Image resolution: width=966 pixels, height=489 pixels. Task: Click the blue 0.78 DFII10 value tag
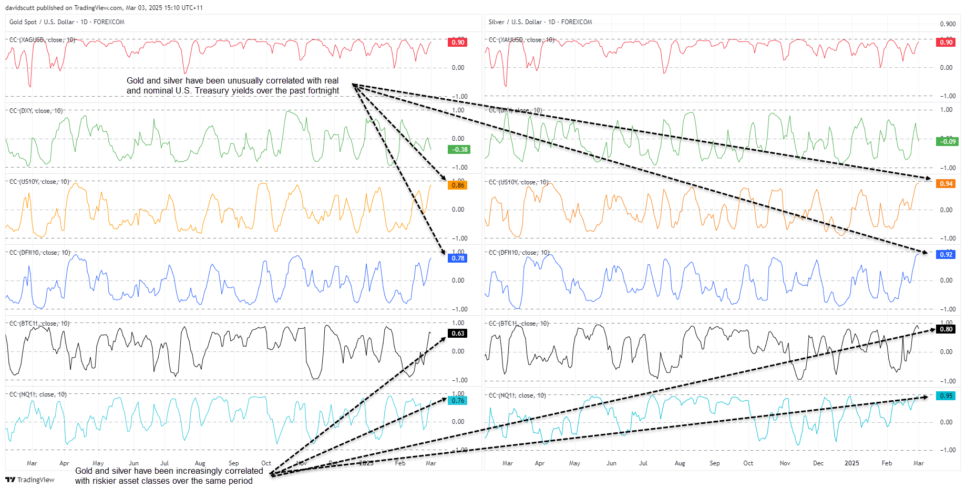[x=458, y=258]
